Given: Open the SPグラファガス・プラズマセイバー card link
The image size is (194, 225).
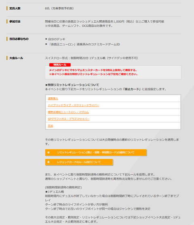Looking at the screenshot, I should tap(69, 119).
